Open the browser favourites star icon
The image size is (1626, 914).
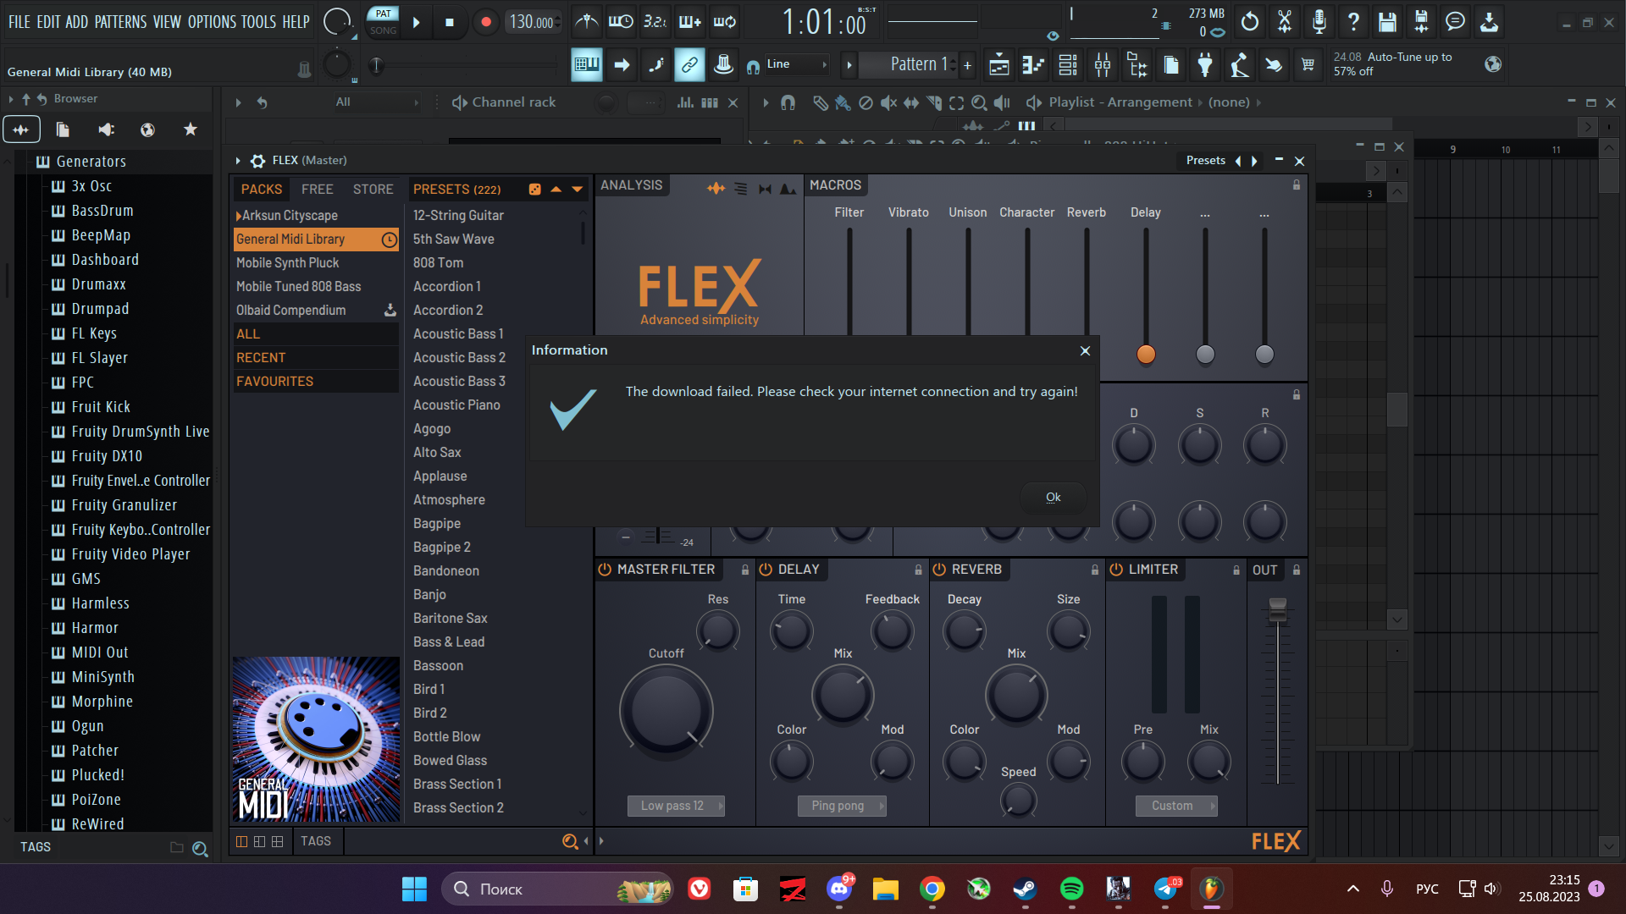pyautogui.click(x=191, y=129)
